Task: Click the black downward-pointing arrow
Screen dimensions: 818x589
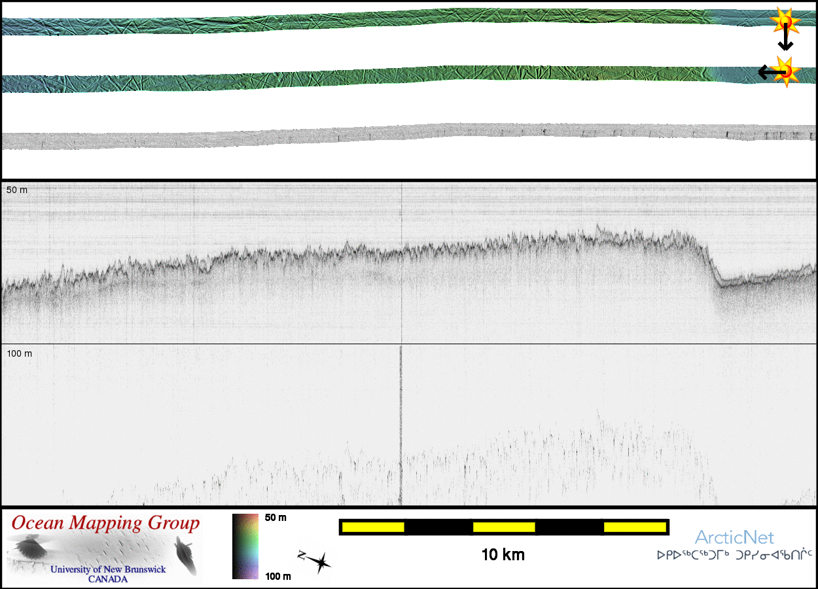Action: tap(785, 41)
